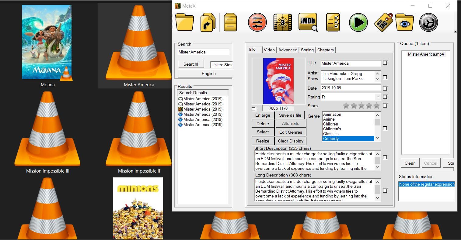Image resolution: width=461 pixels, height=240 pixels.
Task: Search with the IMDb toolbar icon
Action: point(308,22)
